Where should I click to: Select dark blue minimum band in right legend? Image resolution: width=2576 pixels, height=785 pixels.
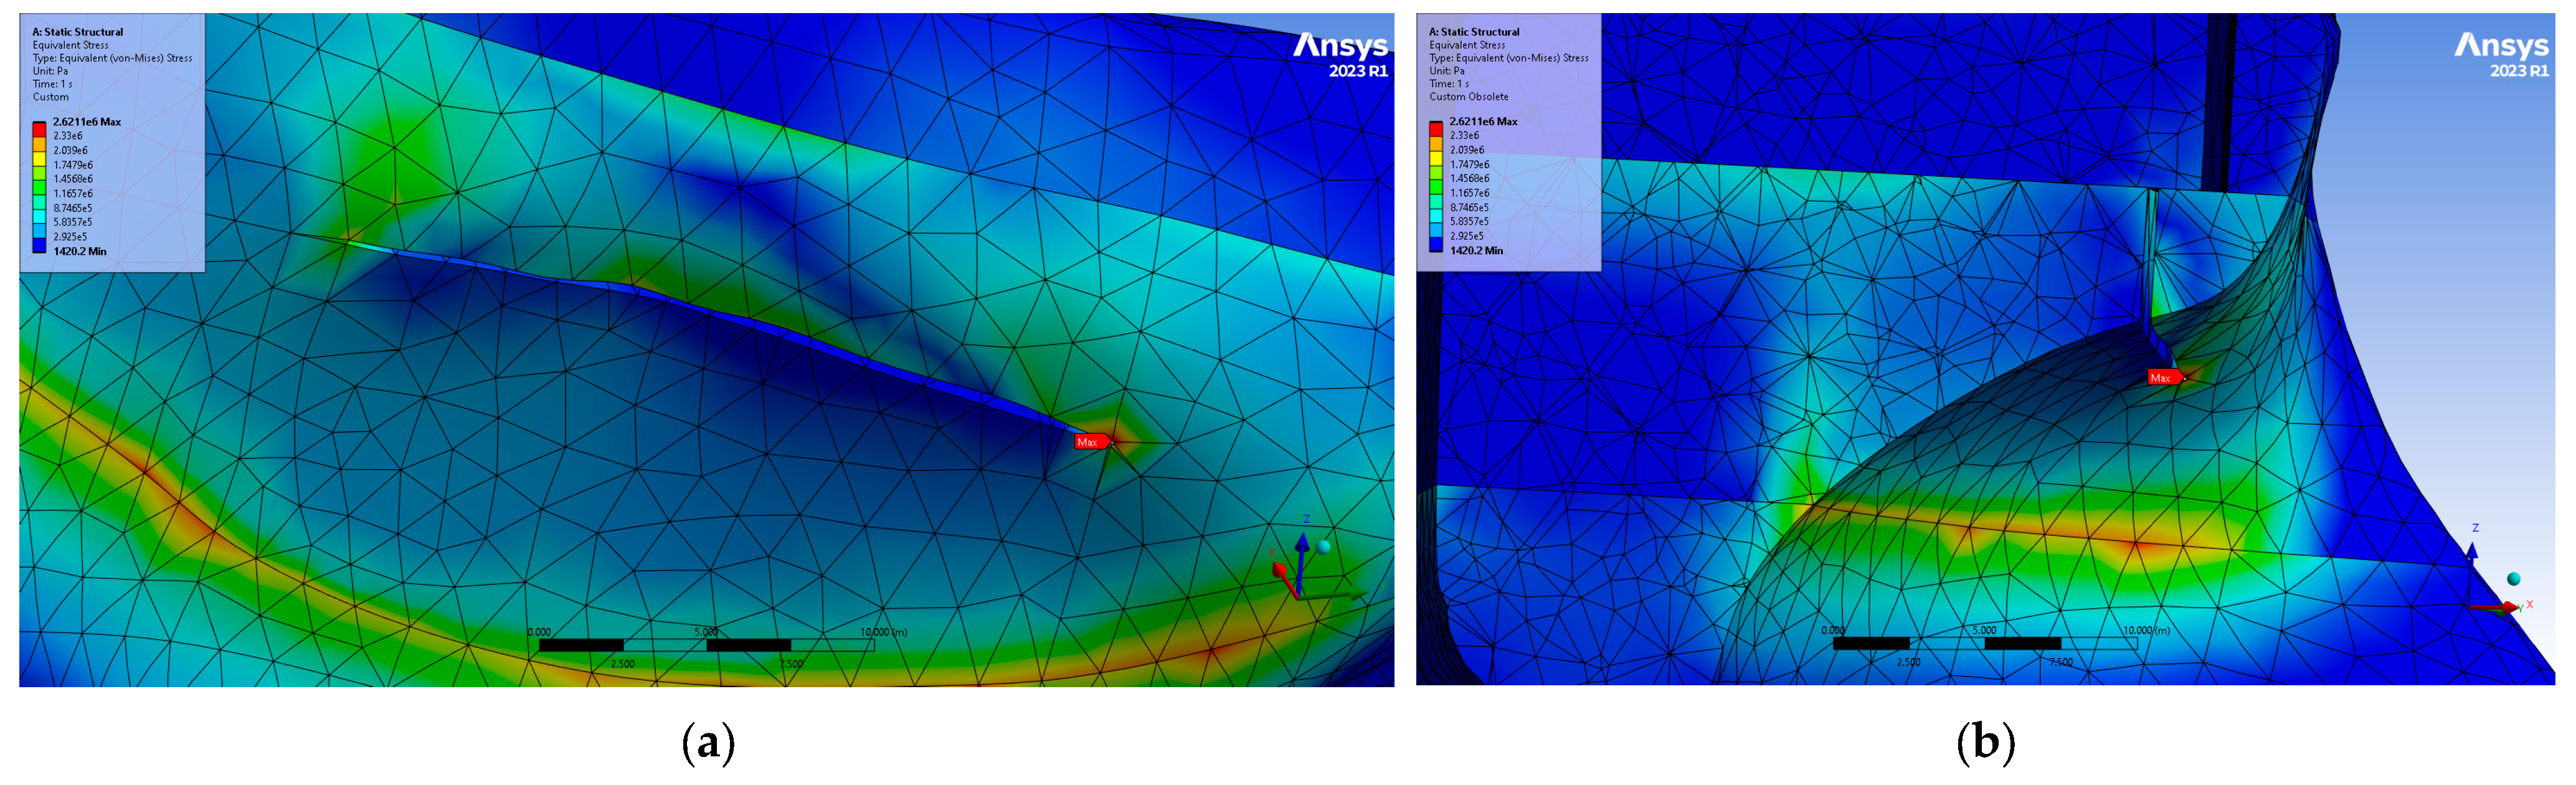click(x=1436, y=244)
